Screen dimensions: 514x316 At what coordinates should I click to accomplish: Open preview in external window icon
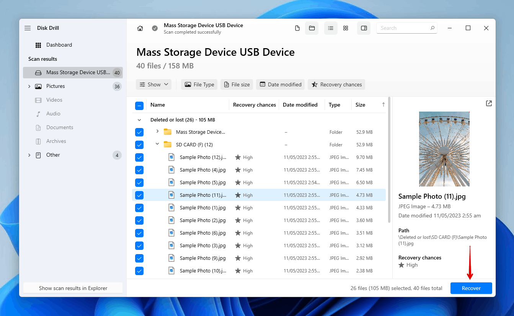coord(489,104)
